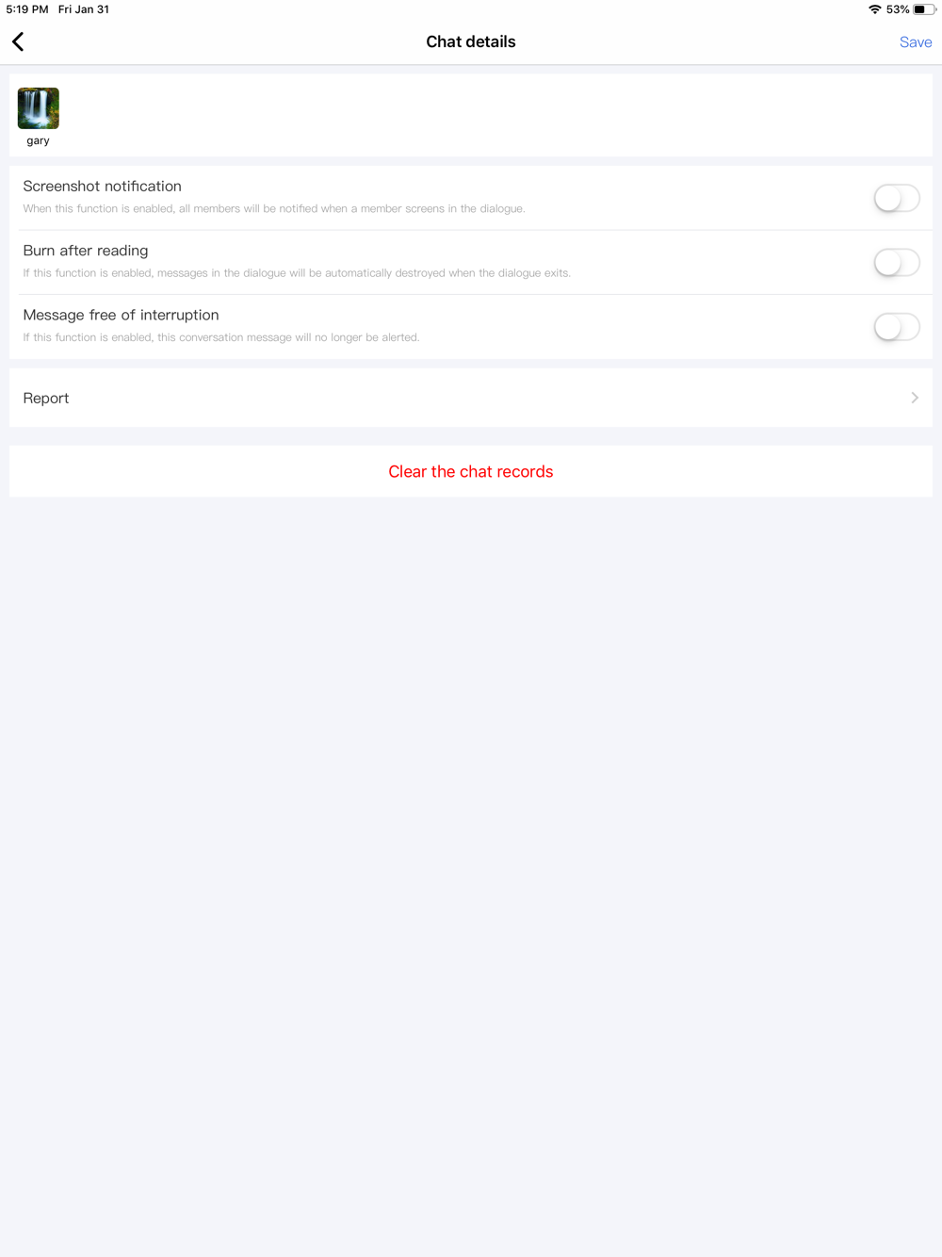Tap the Screenshot notification description text
This screenshot has width=942, height=1257.
tap(274, 209)
